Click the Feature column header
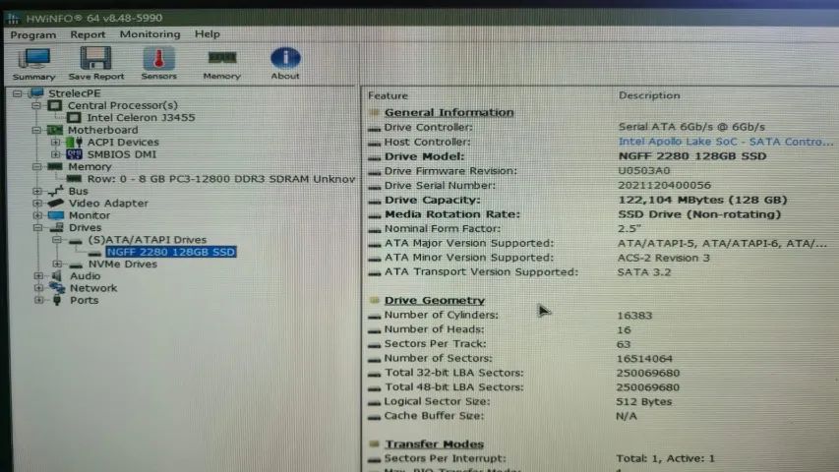 388,95
